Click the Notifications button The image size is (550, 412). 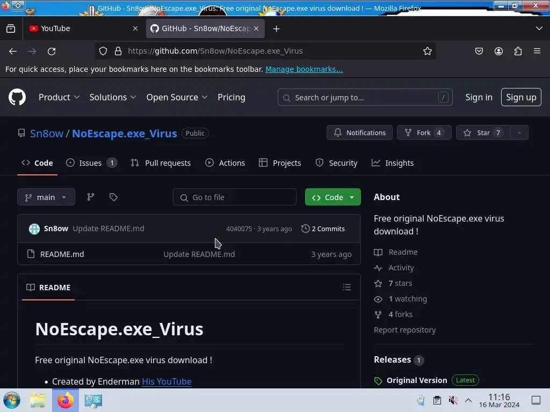(359, 133)
